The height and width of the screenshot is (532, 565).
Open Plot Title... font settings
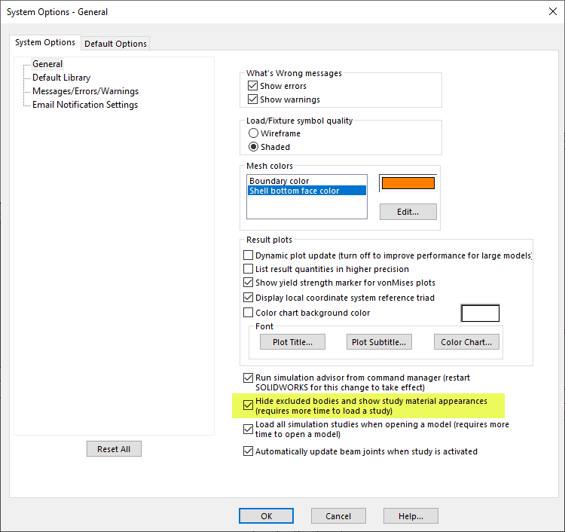[292, 341]
